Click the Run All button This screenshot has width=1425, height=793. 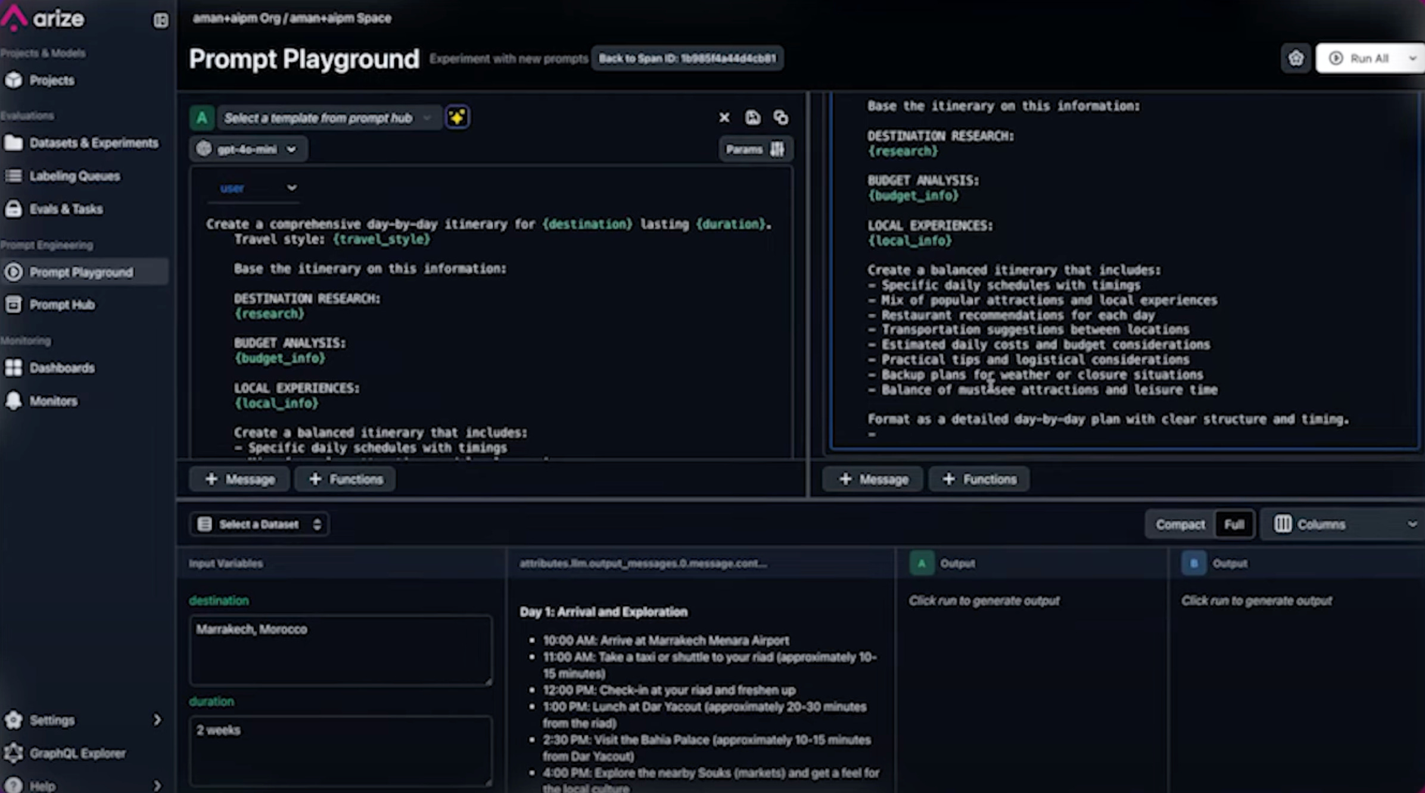(x=1361, y=58)
